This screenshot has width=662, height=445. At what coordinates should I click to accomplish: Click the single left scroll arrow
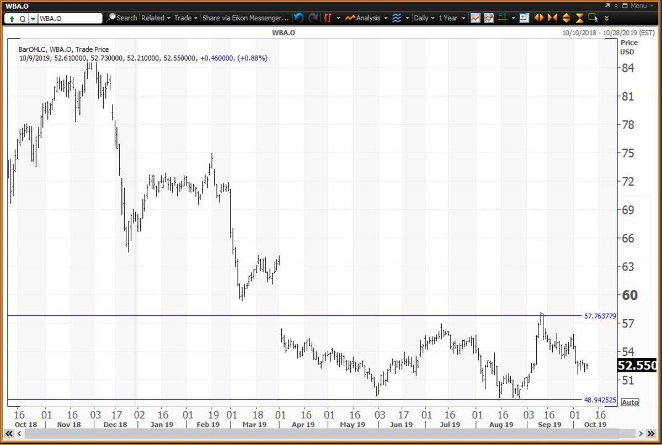coord(18,434)
